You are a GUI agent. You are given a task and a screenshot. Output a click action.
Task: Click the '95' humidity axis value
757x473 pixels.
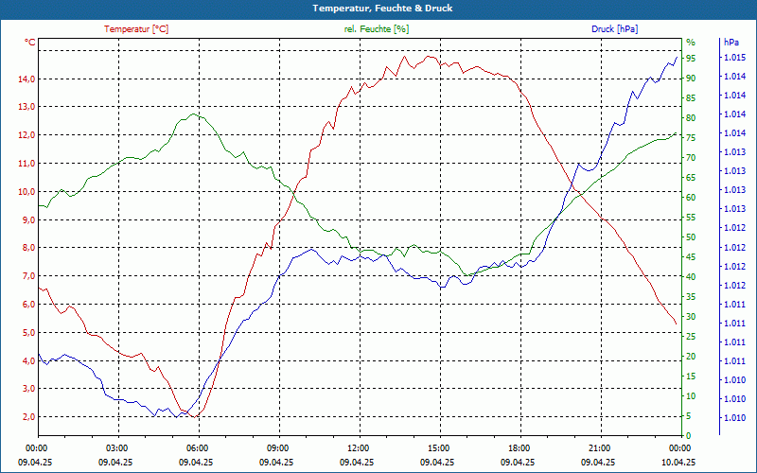click(x=691, y=59)
